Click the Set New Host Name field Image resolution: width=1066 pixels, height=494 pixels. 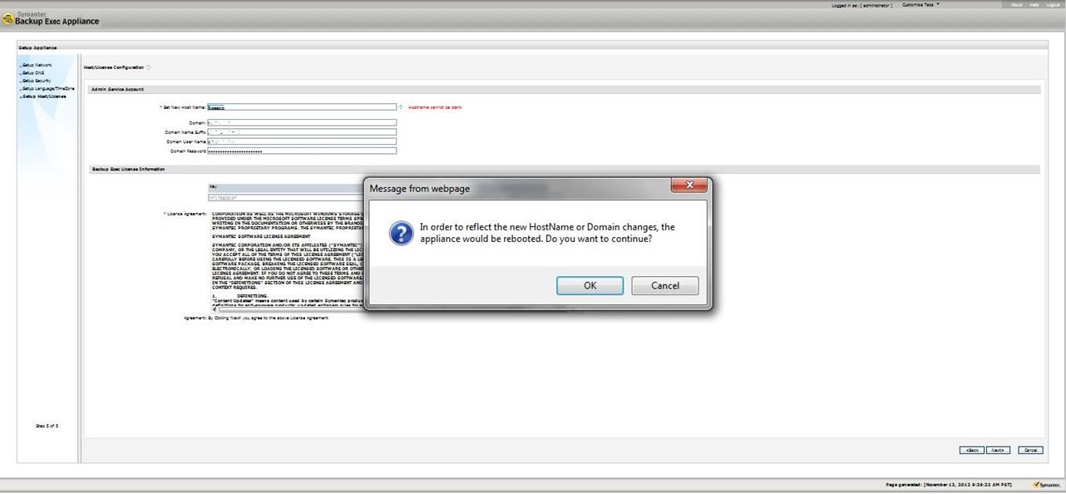pyautogui.click(x=302, y=107)
